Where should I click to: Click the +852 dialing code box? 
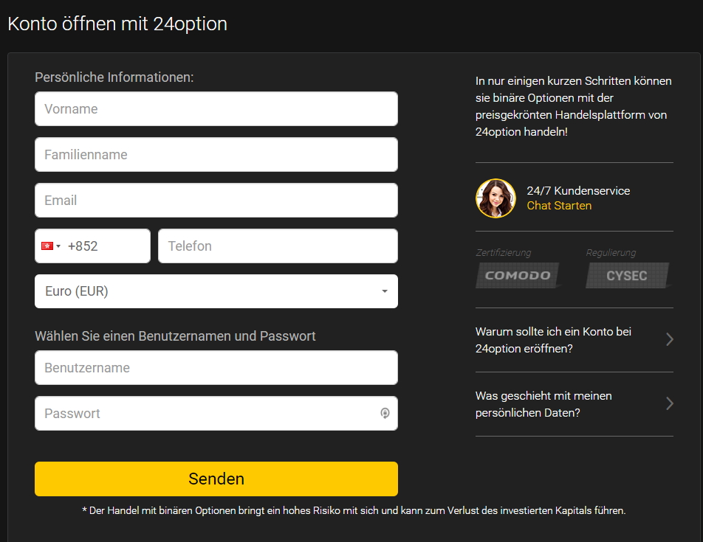pyautogui.click(x=93, y=246)
